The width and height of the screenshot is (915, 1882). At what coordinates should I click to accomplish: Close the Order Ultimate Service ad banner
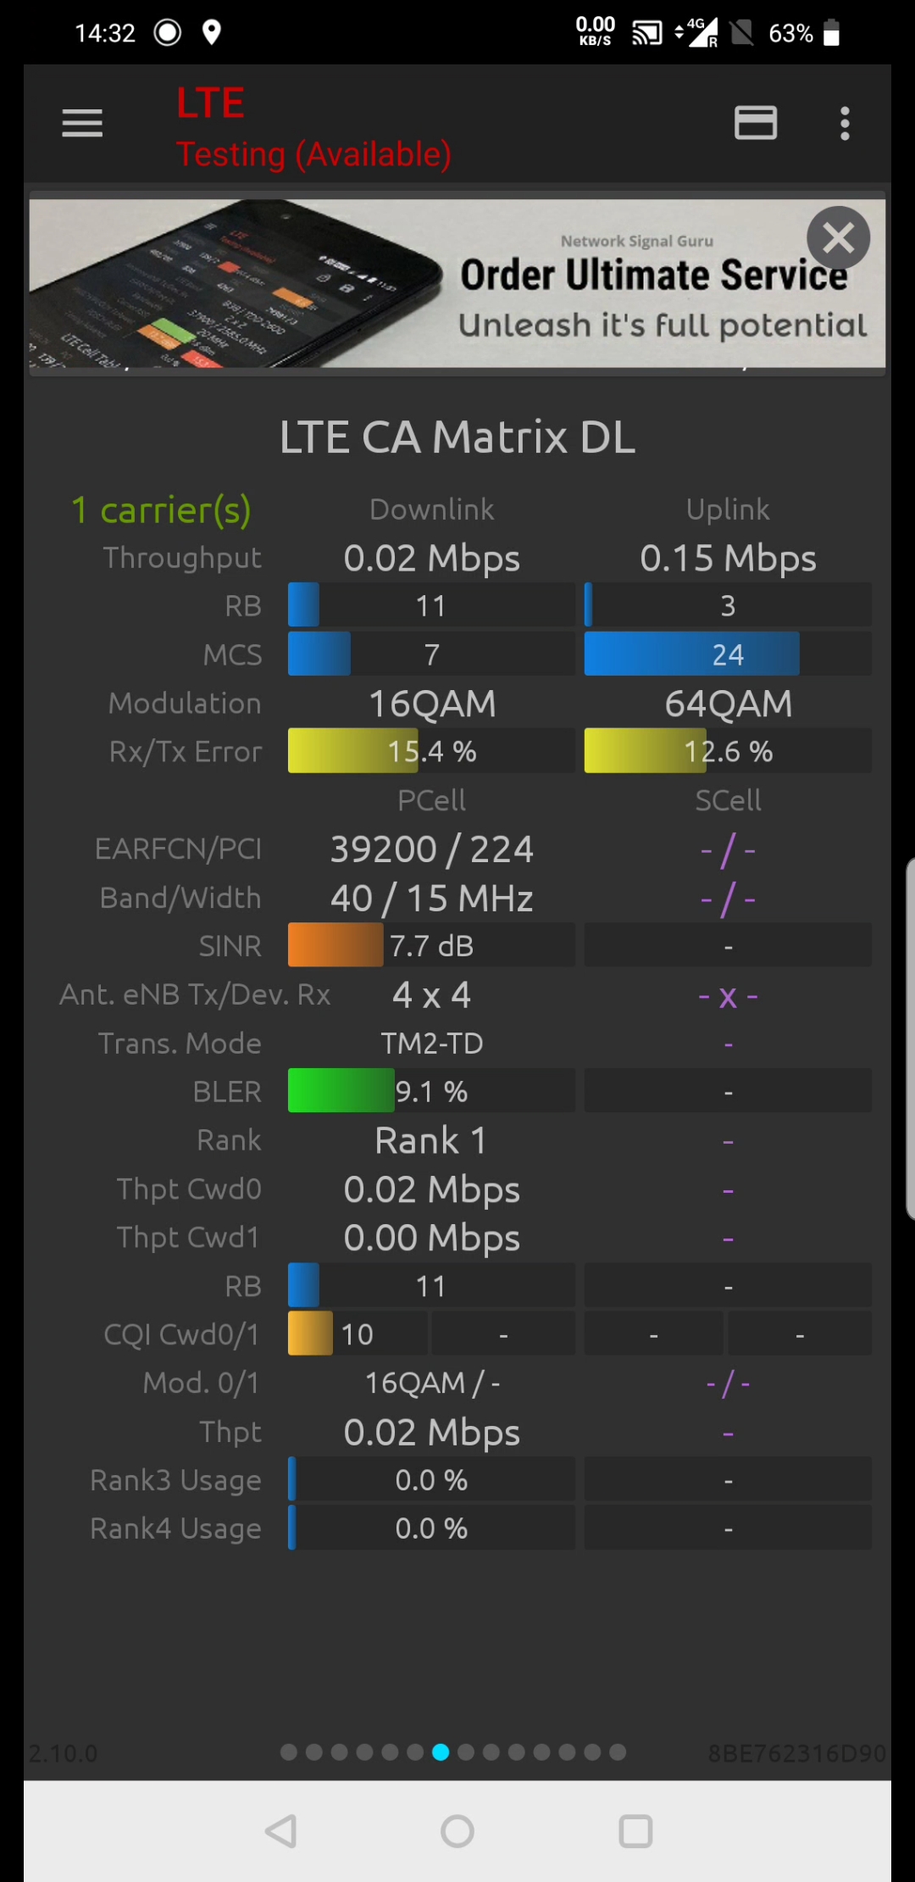[838, 238]
